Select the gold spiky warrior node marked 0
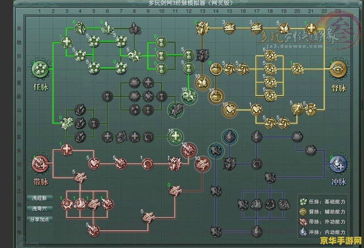The image size is (364, 248). [202, 28]
